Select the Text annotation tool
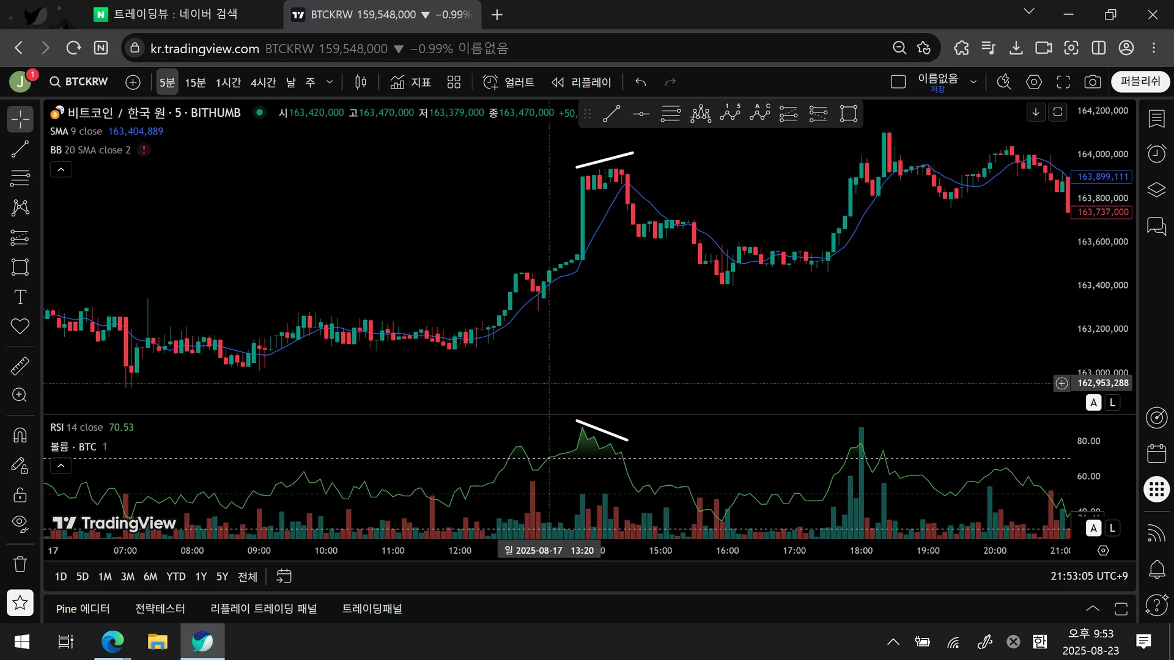Screen dimensions: 1174x660 [20, 297]
